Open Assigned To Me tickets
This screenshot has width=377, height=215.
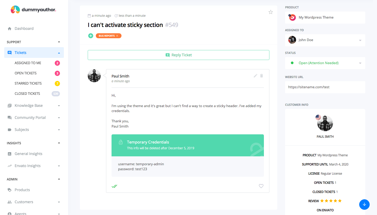(x=28, y=63)
